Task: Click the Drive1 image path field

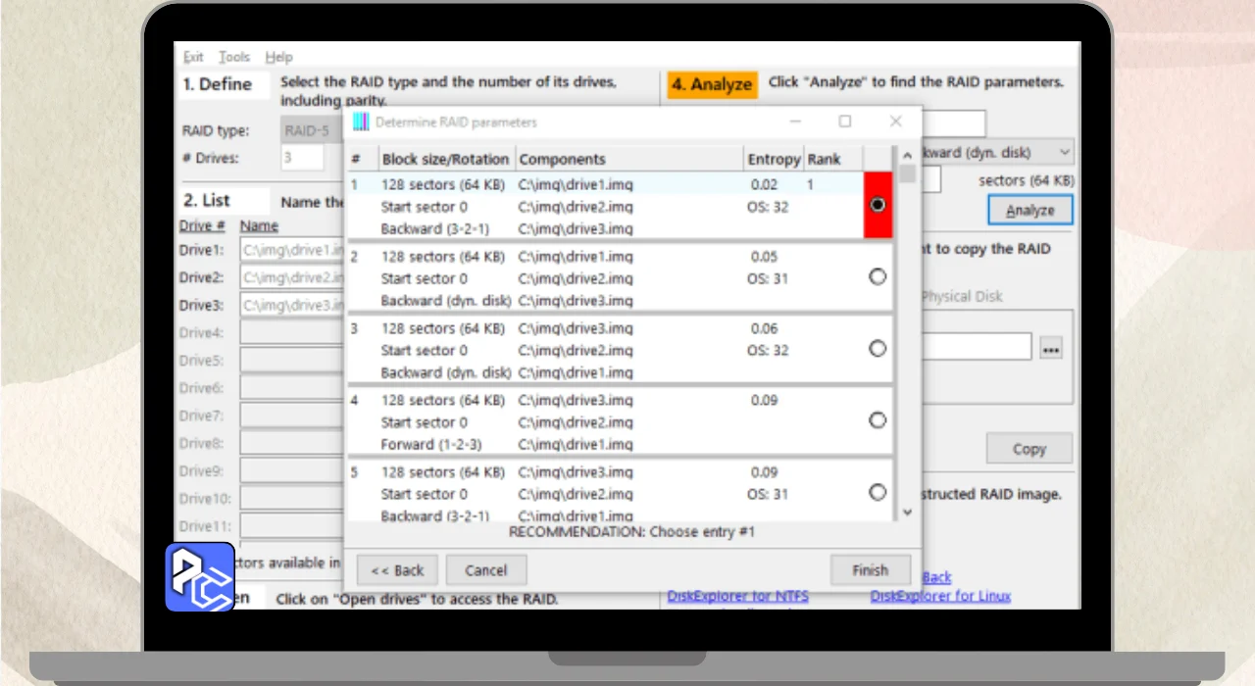Action: click(292, 251)
